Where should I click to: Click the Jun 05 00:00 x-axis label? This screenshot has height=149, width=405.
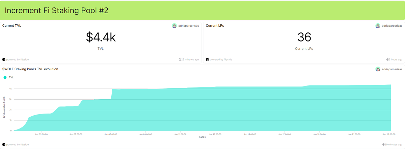click(x=76, y=134)
